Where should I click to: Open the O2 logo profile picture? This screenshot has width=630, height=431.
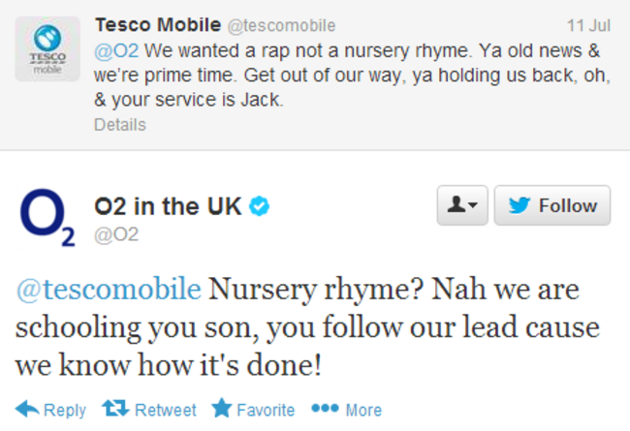pos(47,217)
